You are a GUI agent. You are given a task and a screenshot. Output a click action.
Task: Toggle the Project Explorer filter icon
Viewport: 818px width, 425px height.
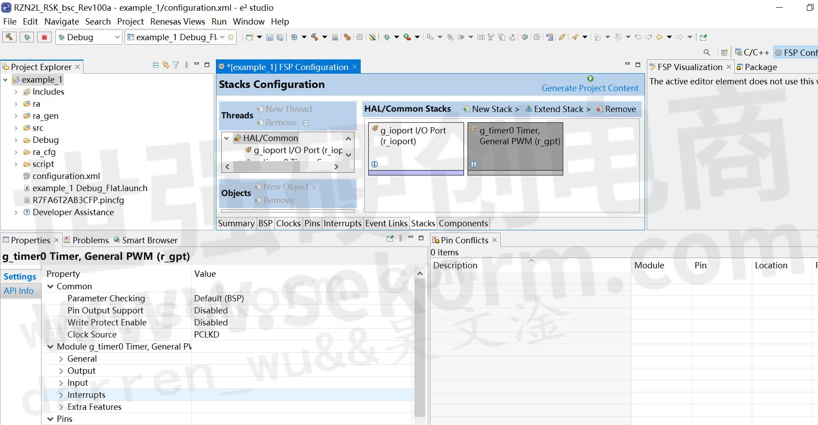[176, 65]
